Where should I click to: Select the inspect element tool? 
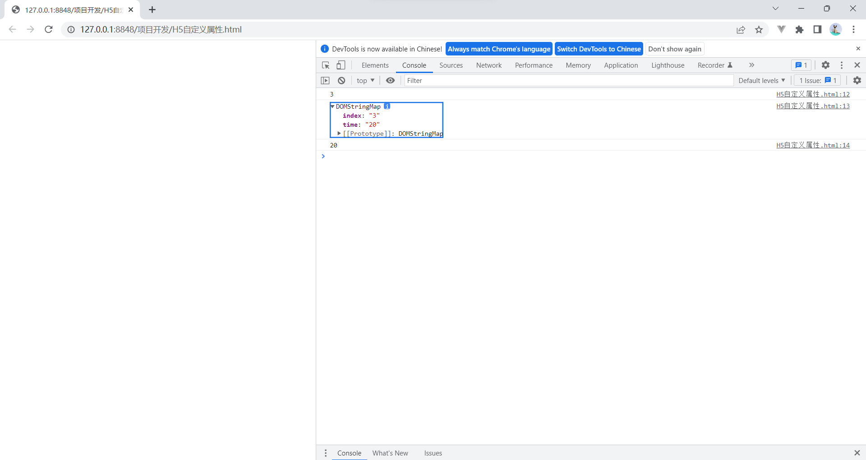(325, 65)
